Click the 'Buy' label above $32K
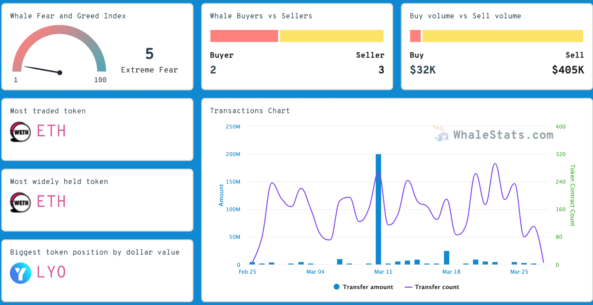Screen dimensions: 593x305 pos(417,55)
